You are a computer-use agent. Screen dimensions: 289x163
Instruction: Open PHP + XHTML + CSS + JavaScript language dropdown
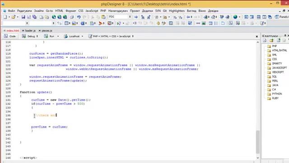coord(133,36)
